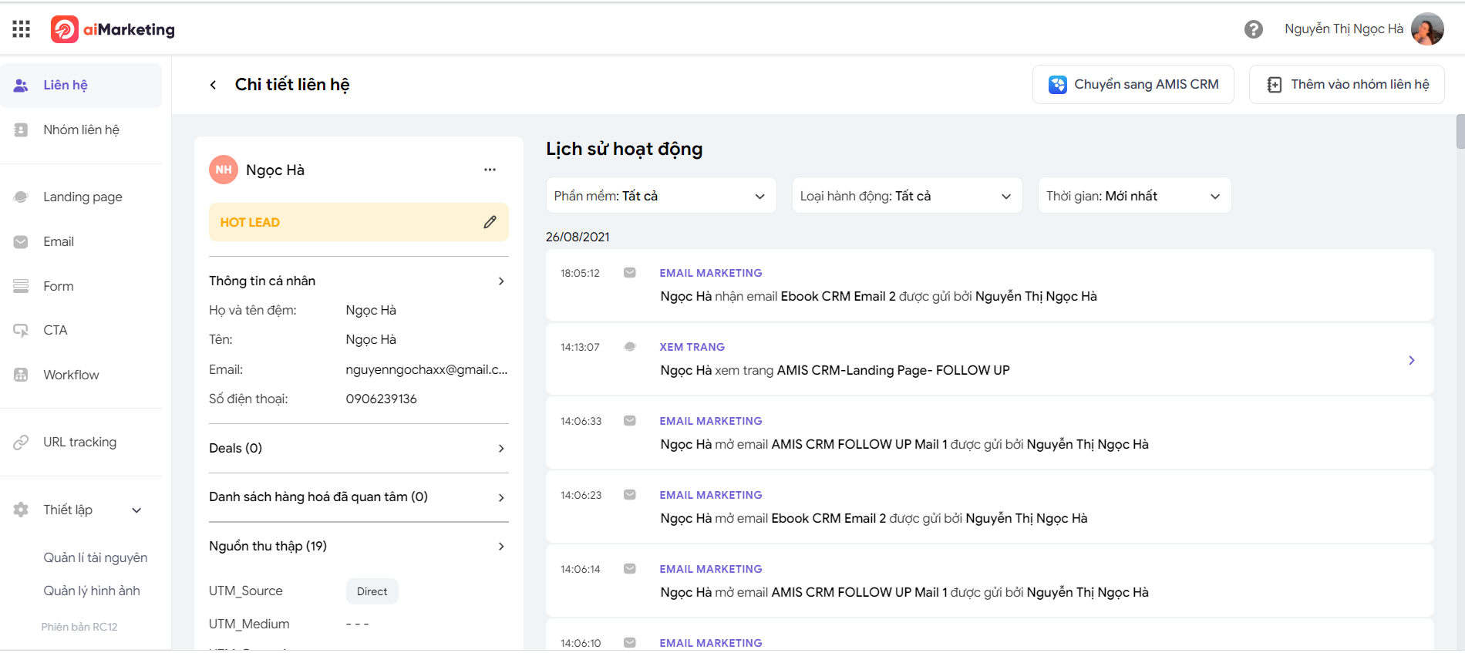Expand the XEM TRANG activity arrow

click(1411, 360)
